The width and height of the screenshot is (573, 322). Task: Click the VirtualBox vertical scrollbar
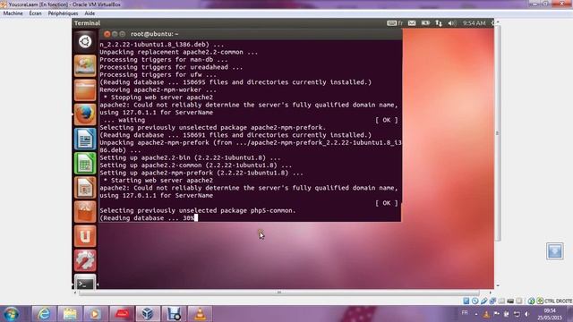click(x=498, y=133)
